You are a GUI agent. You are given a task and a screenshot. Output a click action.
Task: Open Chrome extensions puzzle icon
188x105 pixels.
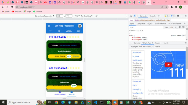tap(172, 7)
